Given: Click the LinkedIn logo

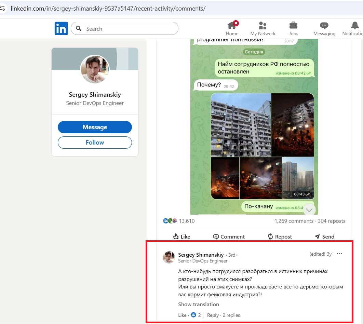Looking at the screenshot, I should (61, 28).
